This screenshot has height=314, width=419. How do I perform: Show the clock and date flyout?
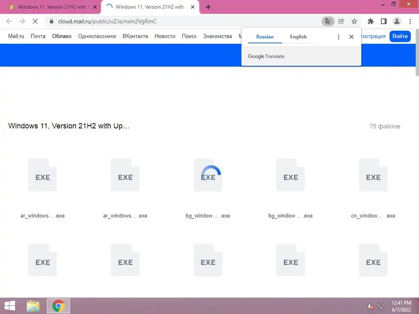tap(401, 306)
